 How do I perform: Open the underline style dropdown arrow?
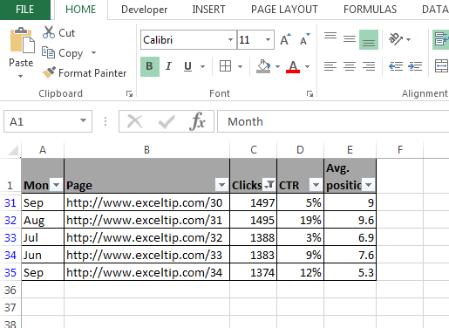tap(202, 66)
